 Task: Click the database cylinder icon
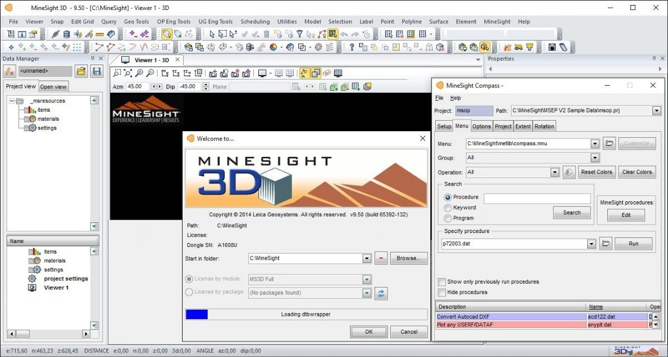coord(67,34)
